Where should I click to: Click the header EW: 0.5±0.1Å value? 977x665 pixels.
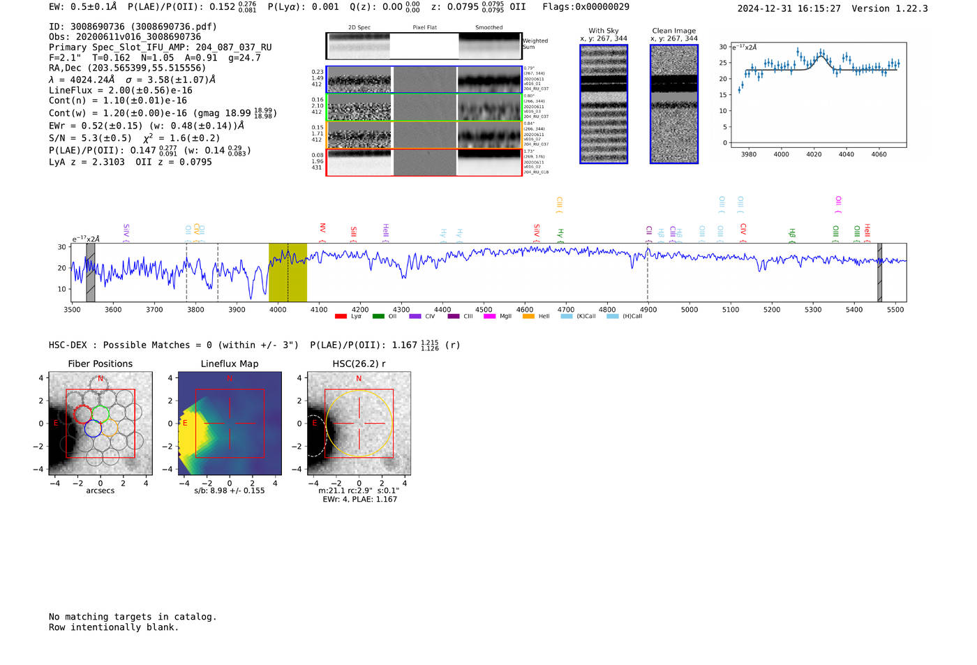tap(83, 6)
